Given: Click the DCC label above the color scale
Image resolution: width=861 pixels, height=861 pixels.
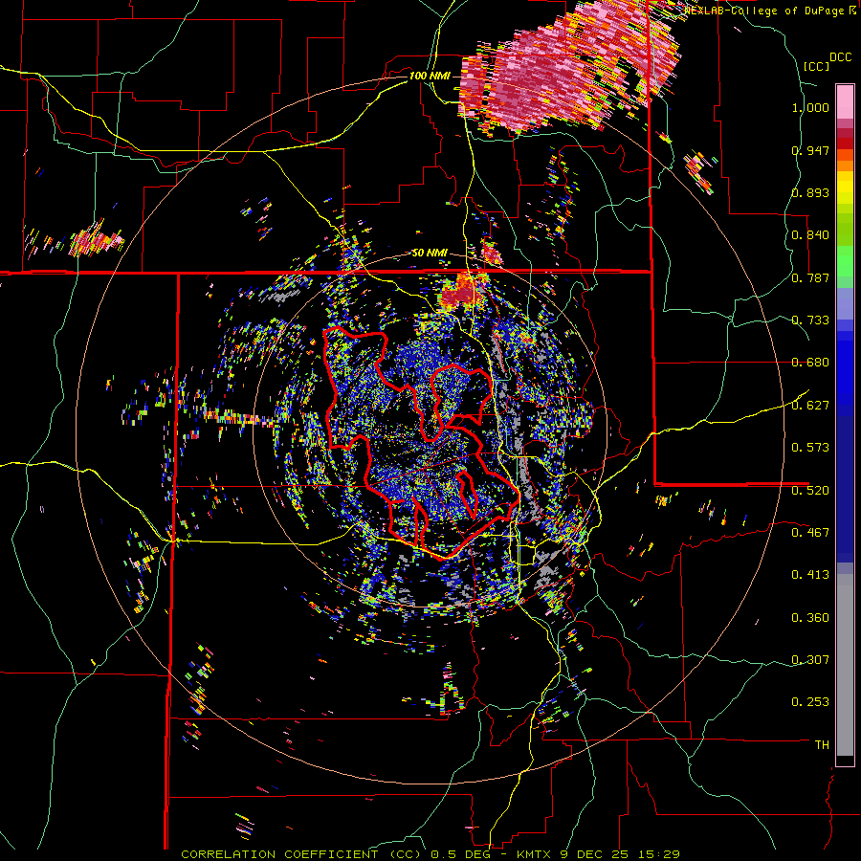Looking at the screenshot, I should 841,57.
